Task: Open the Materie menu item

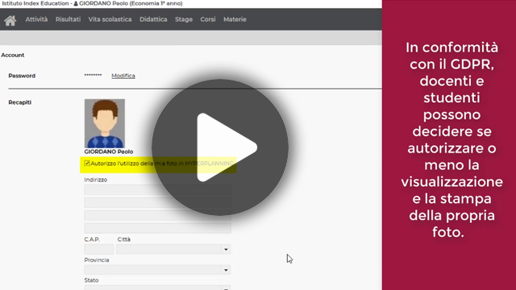Action: coord(235,19)
